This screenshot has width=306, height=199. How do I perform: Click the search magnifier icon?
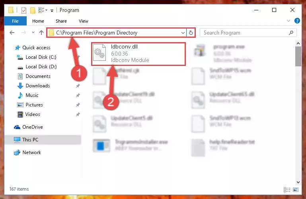[x=291, y=33]
